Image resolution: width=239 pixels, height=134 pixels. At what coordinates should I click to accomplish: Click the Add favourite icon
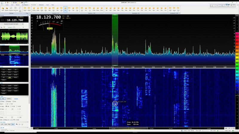click(2, 9)
